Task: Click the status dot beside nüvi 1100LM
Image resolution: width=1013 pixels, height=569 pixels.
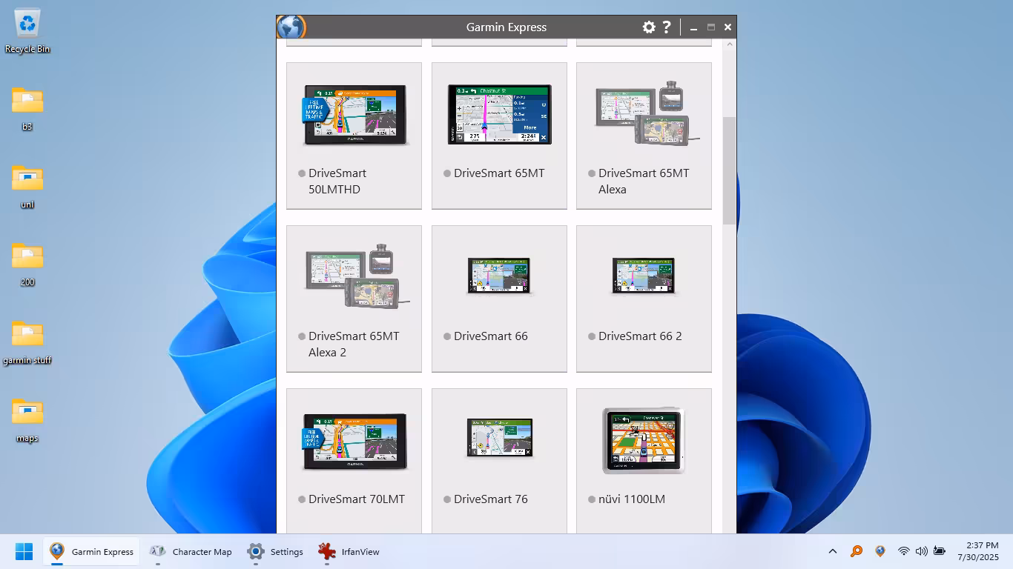Action: coord(592,499)
